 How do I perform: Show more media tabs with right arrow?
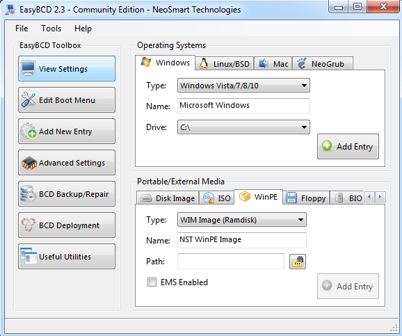click(380, 197)
